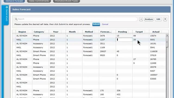Select Forecast value 3476

102,36
